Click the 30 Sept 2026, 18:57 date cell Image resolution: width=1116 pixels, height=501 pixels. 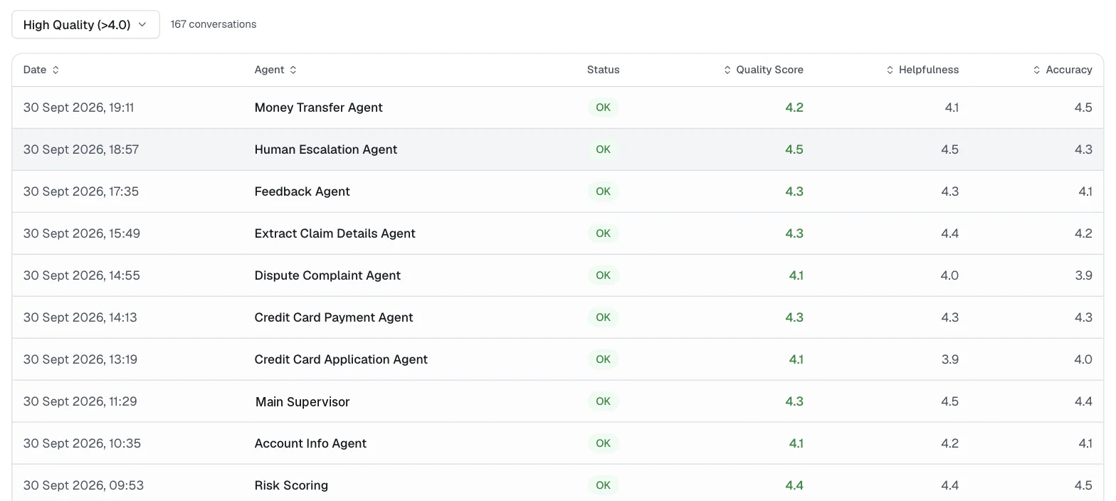tap(81, 149)
